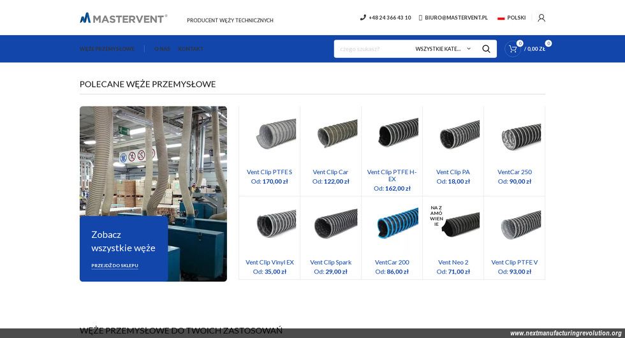The image size is (625, 338).
Task: Click the price Od: 71,00 zł
Action: (x=453, y=272)
